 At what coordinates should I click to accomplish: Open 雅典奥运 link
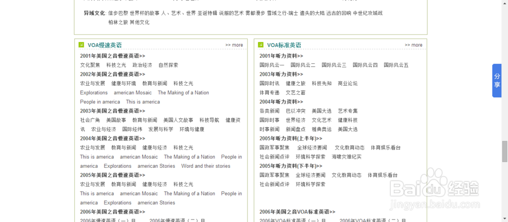[322, 129]
